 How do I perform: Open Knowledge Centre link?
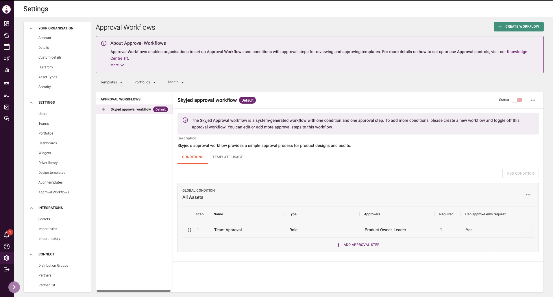517,52
